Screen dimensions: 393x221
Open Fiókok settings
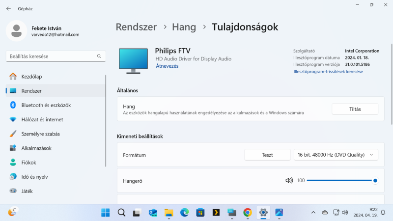pyautogui.click(x=56, y=162)
